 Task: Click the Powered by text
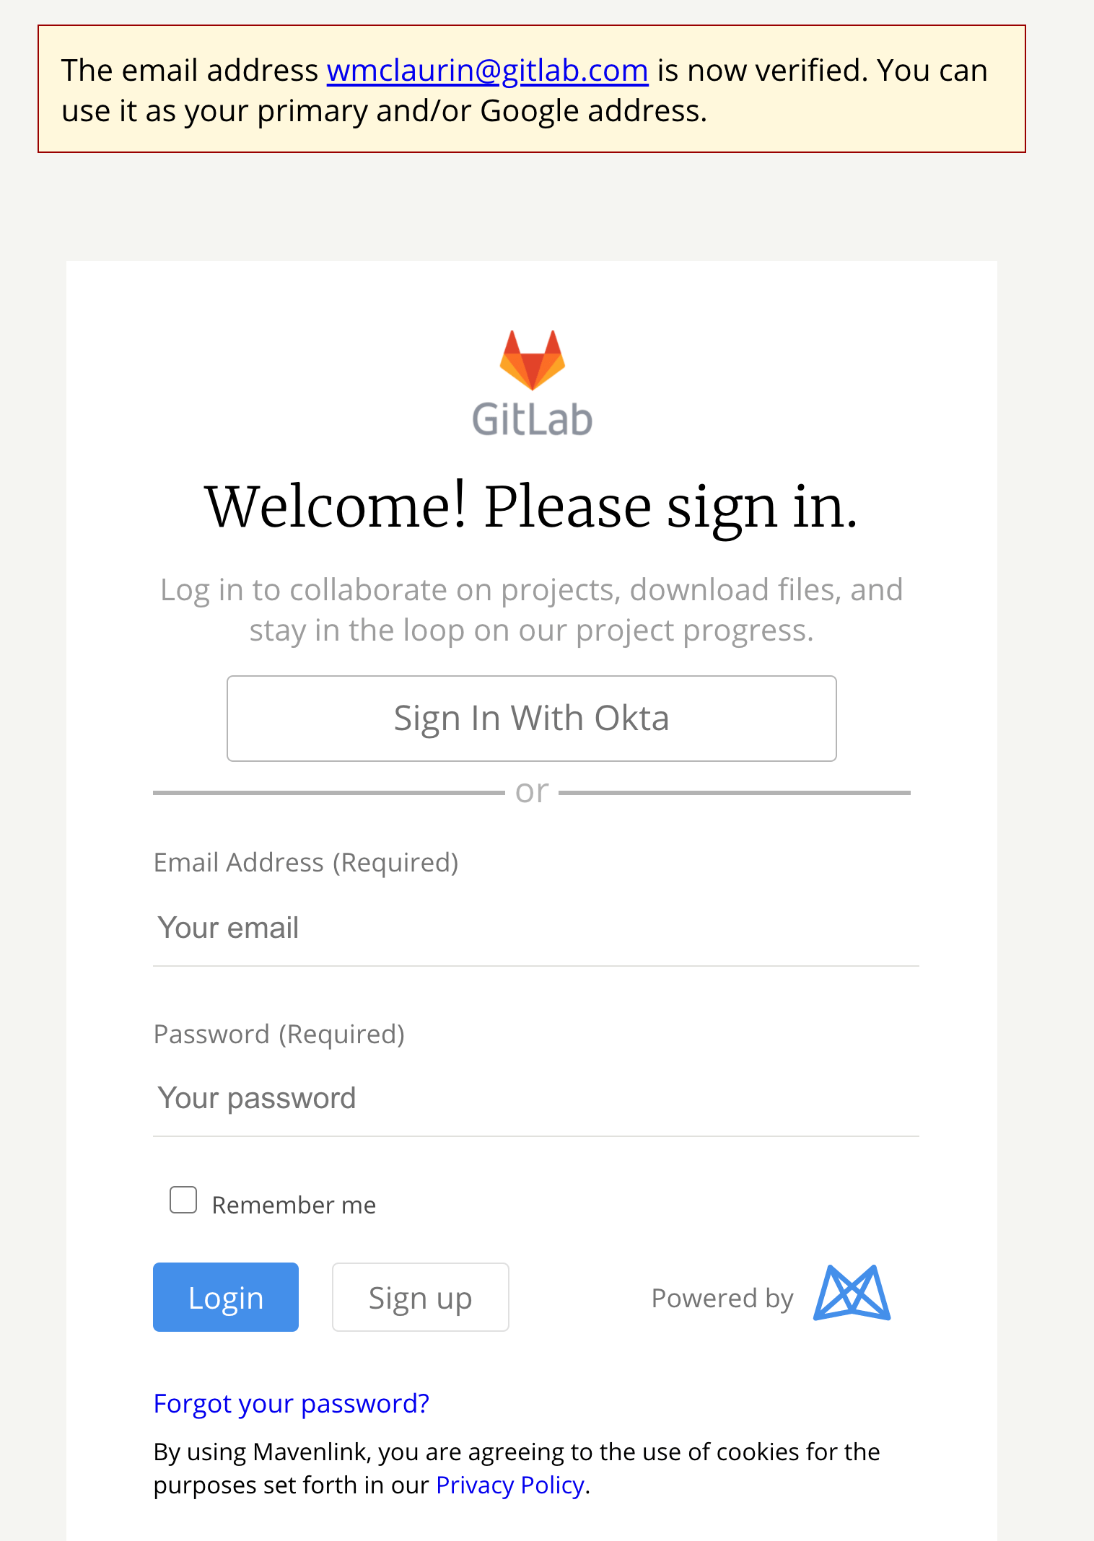(x=722, y=1298)
